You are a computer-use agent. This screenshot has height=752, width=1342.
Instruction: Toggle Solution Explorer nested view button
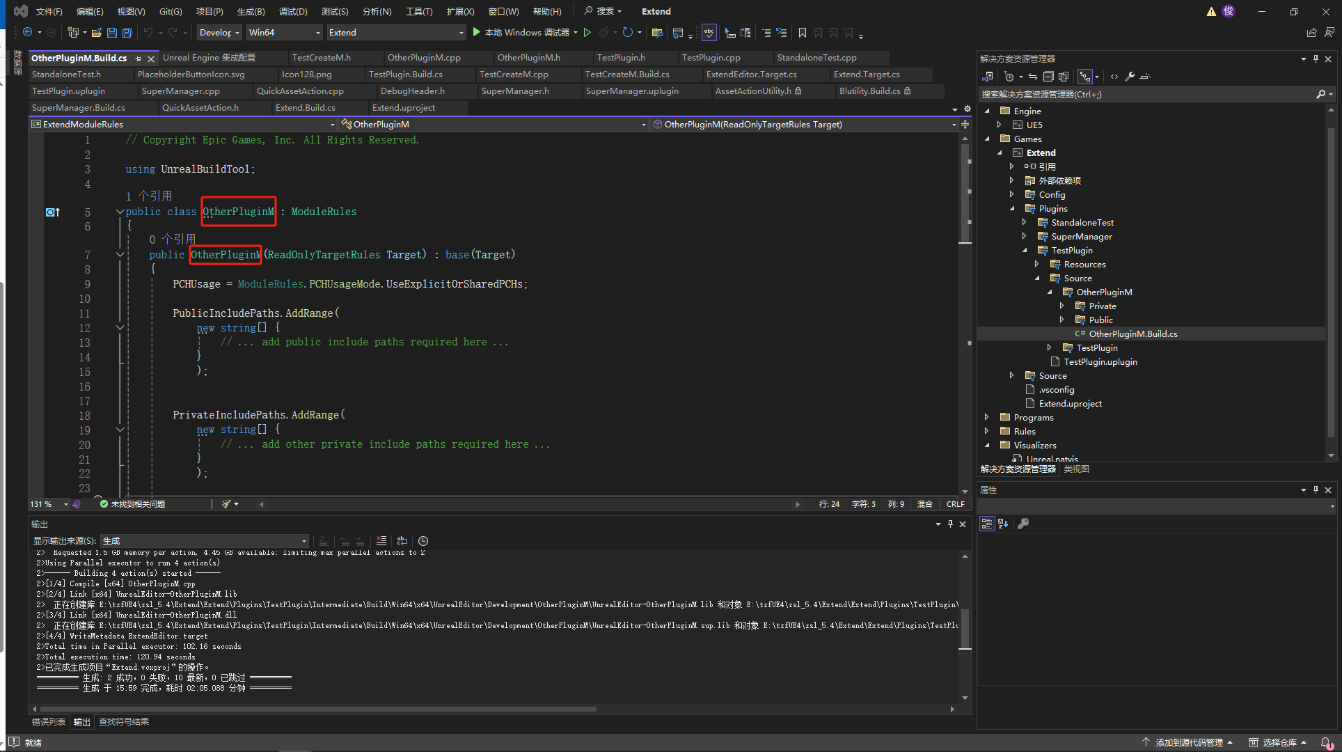1084,77
